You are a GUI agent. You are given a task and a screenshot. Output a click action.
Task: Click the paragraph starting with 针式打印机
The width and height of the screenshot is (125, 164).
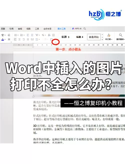click(x=79, y=118)
